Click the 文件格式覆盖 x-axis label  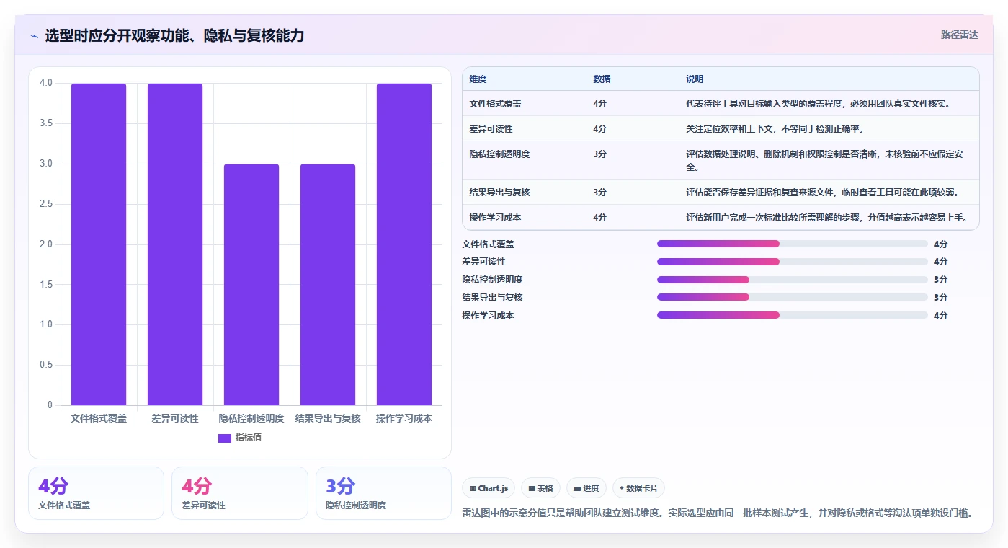point(99,418)
